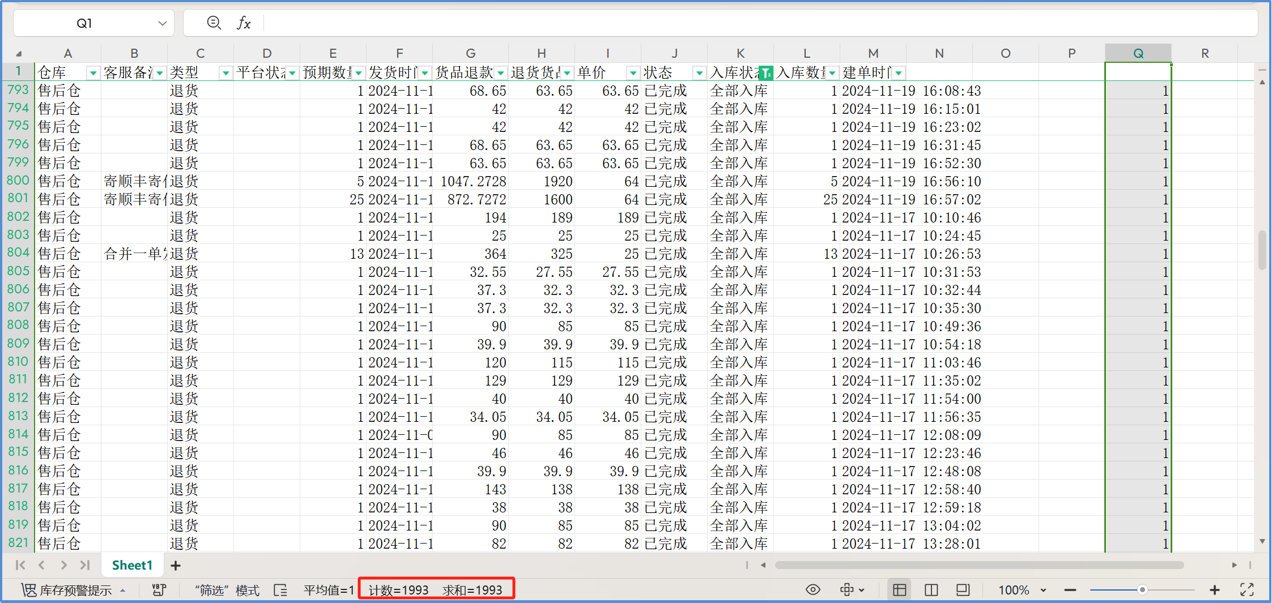Open the fx insert function dialog
The width and height of the screenshot is (1272, 603).
point(244,23)
